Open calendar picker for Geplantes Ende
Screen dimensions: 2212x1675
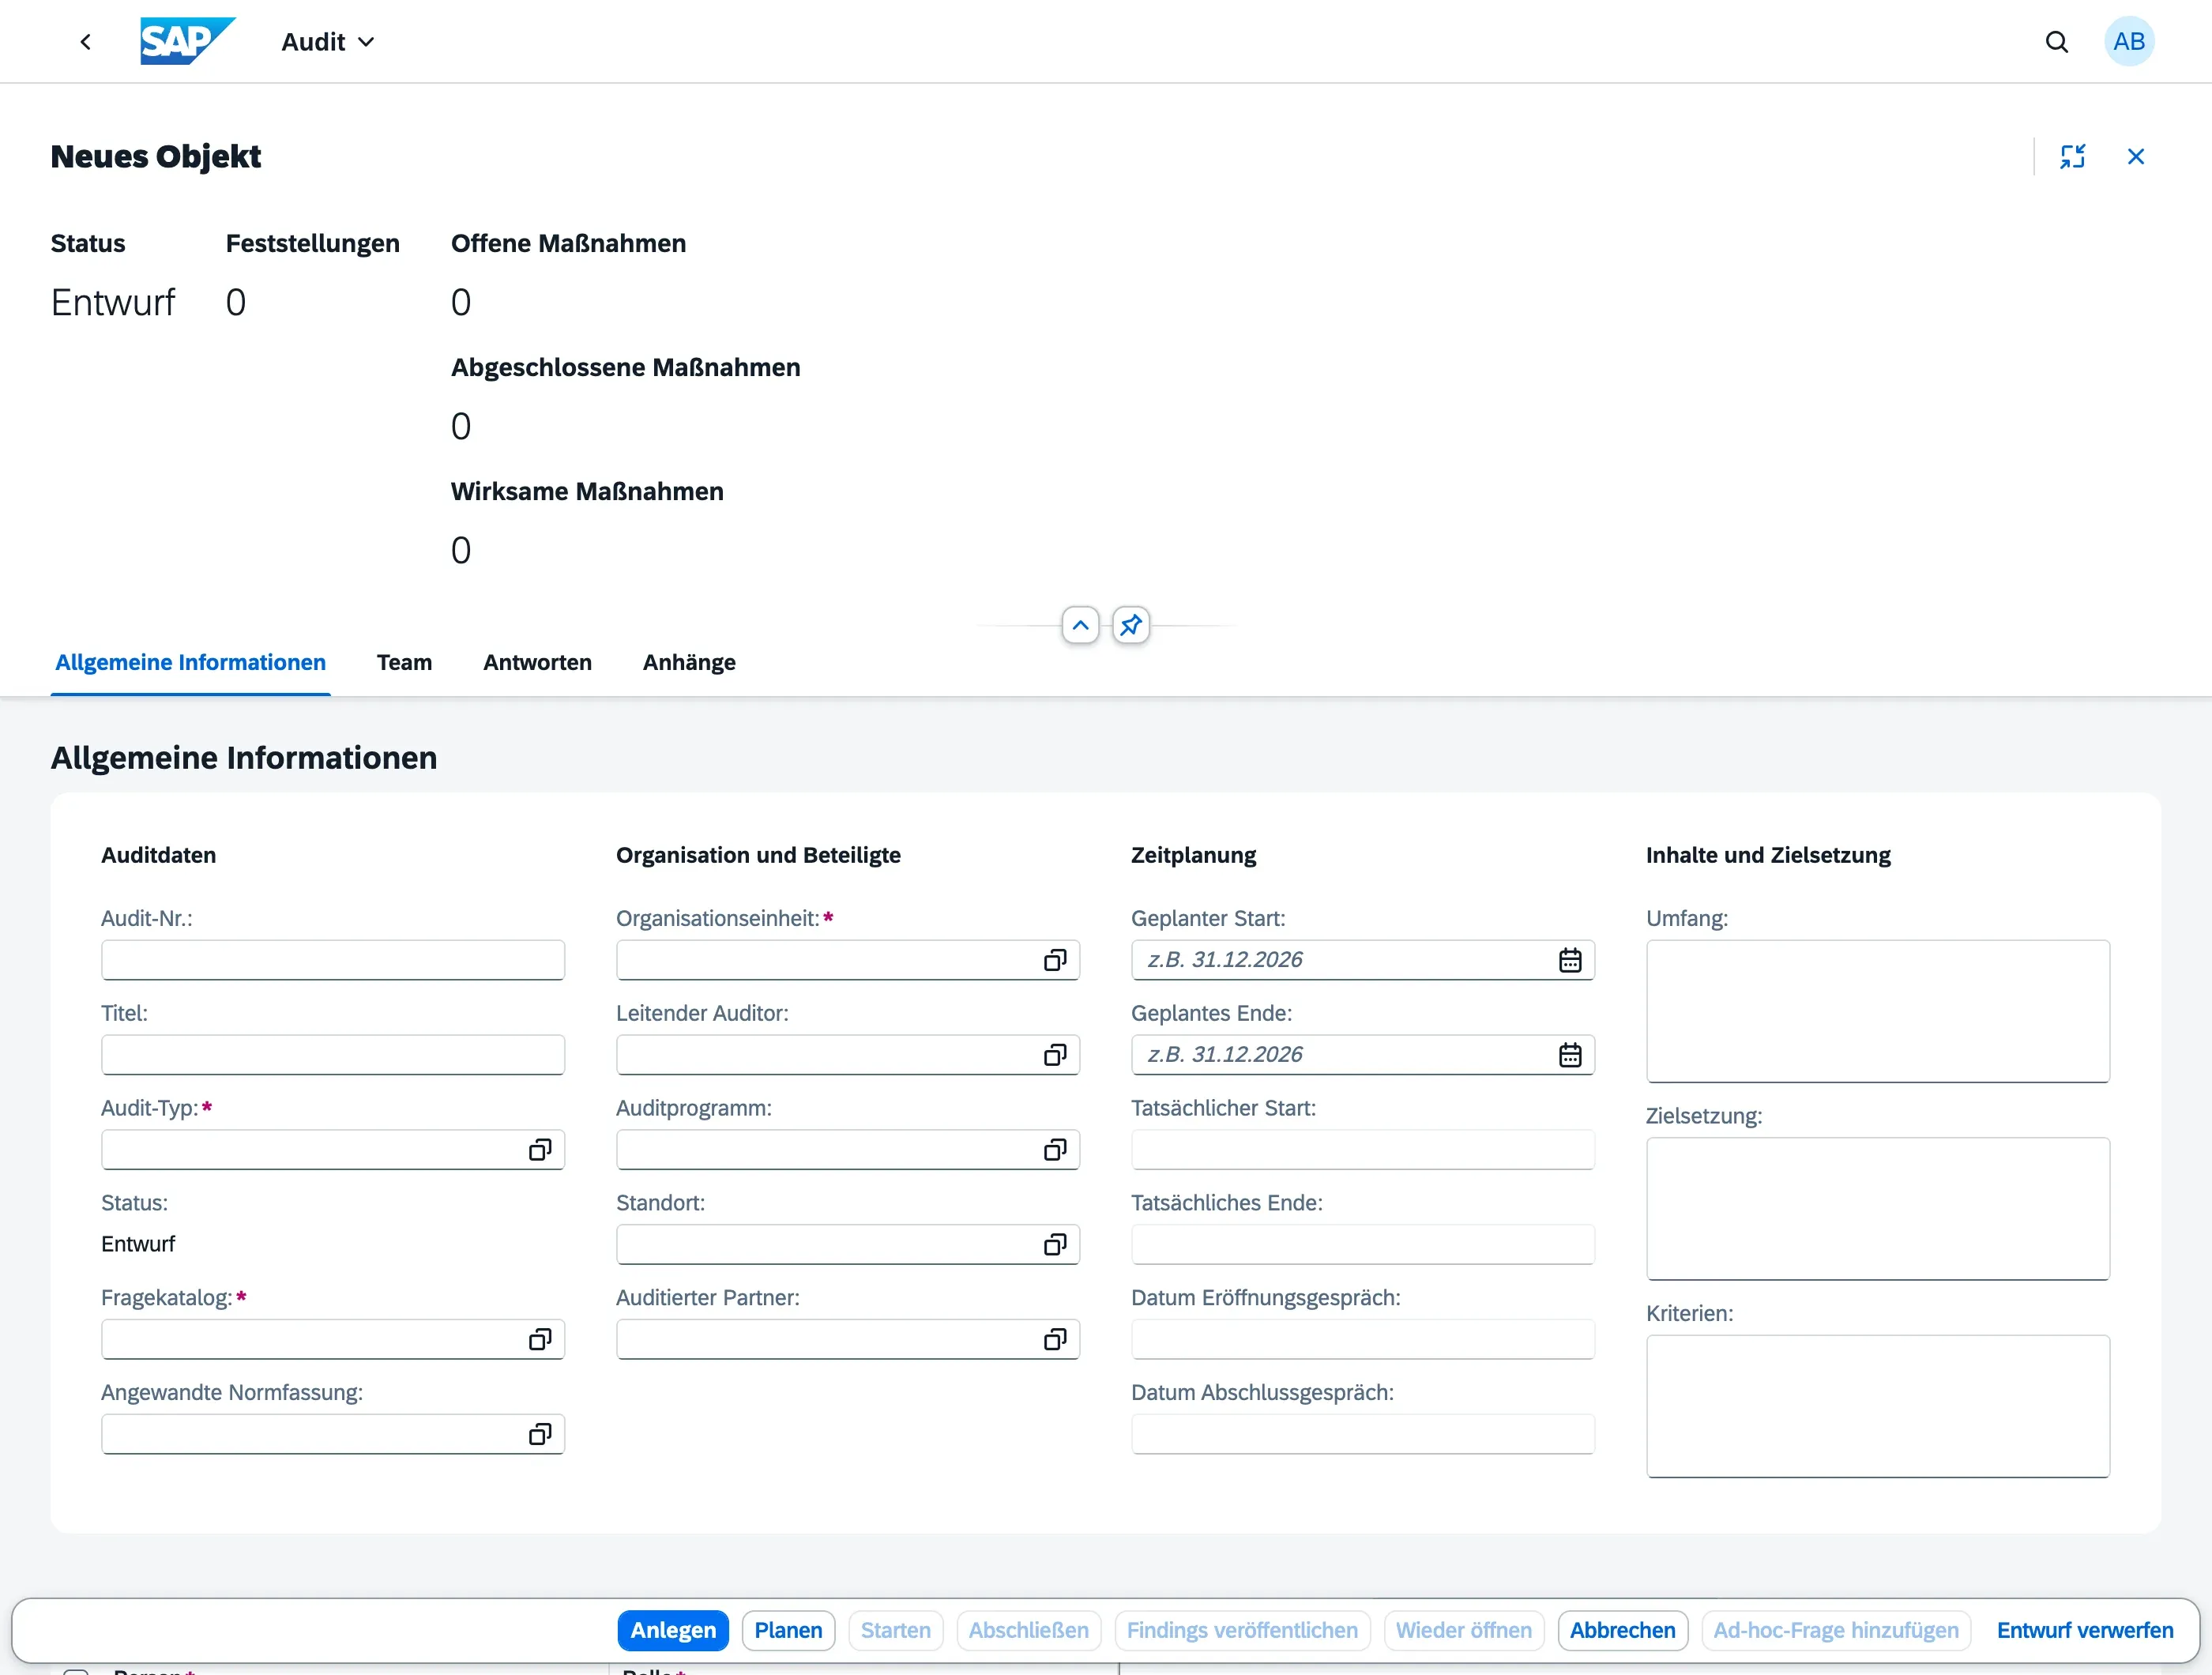tap(1570, 1055)
